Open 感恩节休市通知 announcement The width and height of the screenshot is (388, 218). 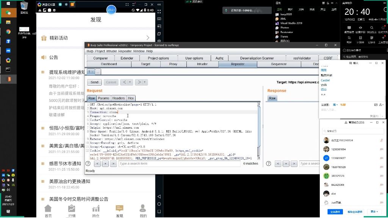[x=65, y=163]
